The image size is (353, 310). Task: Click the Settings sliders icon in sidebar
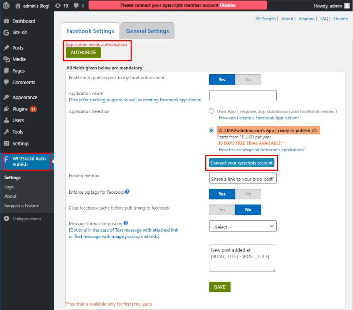(7, 143)
